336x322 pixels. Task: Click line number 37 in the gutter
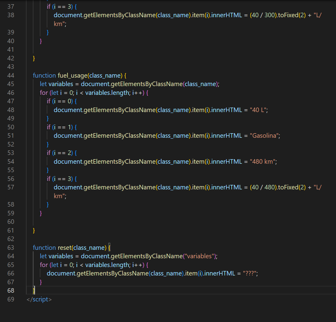11,7
